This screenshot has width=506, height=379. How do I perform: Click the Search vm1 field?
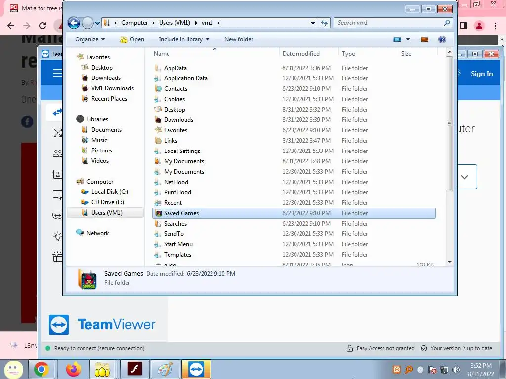(393, 23)
